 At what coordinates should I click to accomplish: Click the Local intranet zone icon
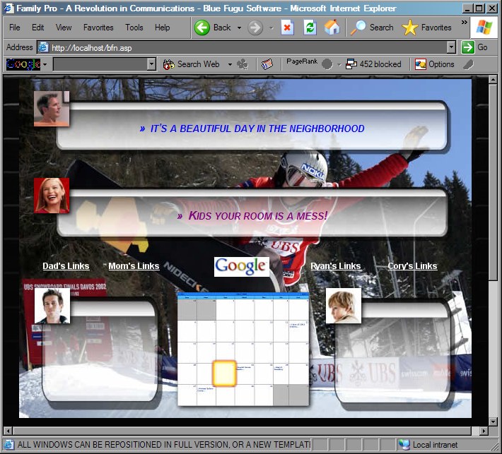click(404, 445)
